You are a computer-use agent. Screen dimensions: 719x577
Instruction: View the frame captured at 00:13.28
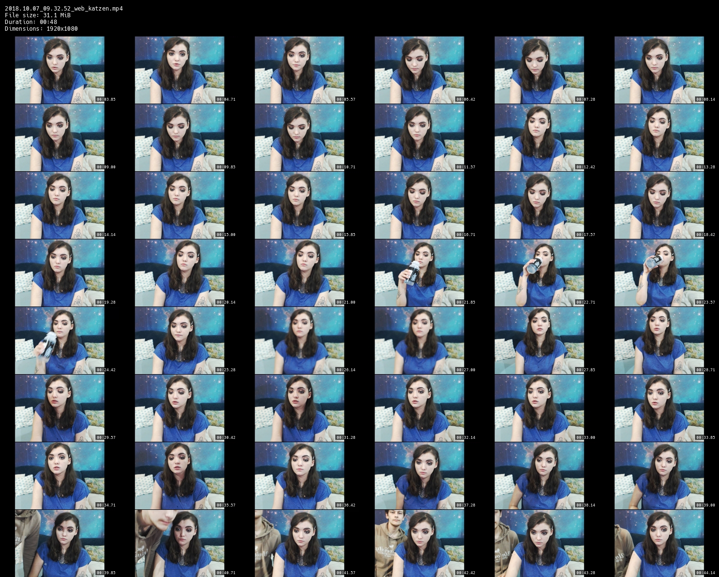(659, 138)
